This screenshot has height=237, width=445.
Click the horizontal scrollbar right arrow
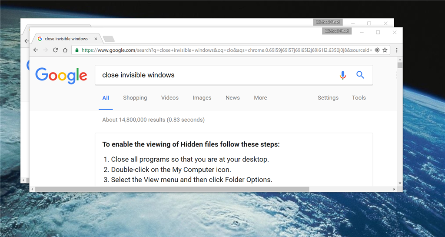tap(394, 189)
